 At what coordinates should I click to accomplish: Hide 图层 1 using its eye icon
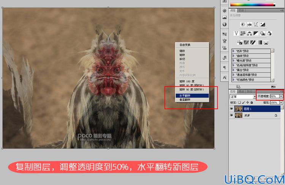click(231, 109)
